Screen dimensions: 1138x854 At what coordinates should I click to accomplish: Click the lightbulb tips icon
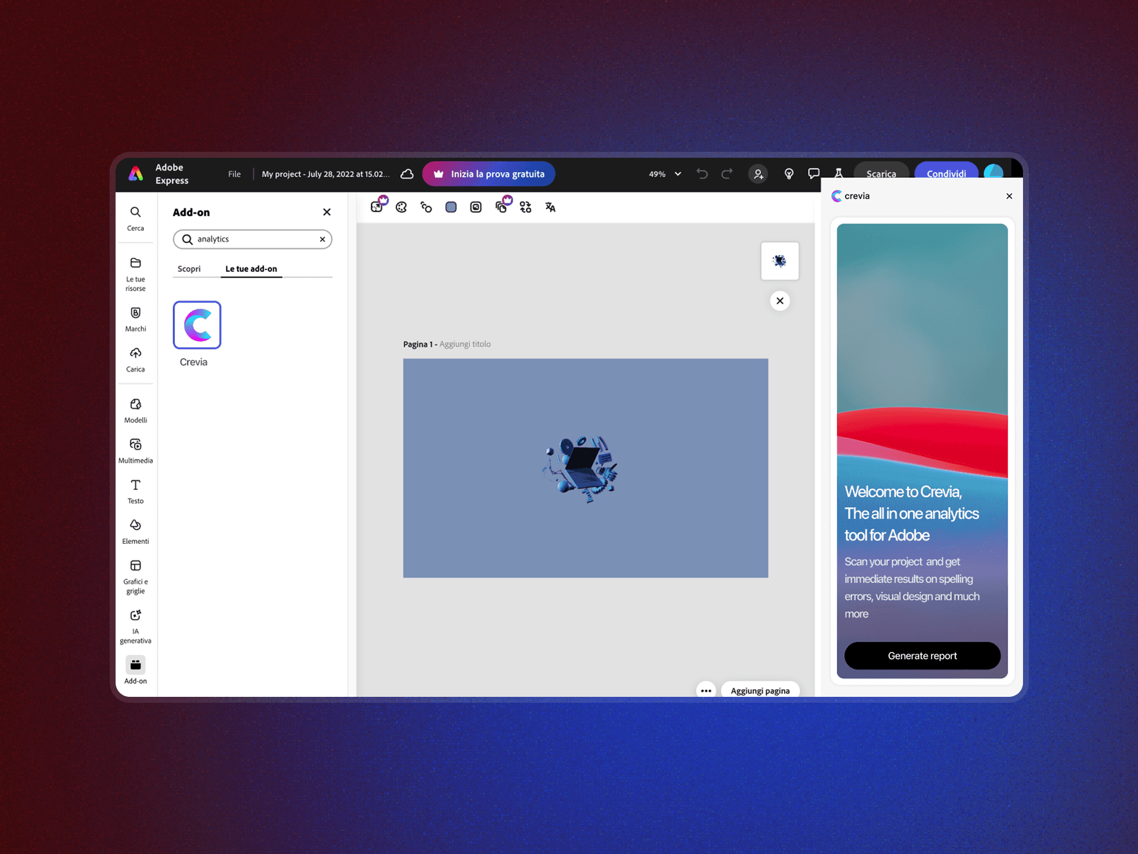789,174
